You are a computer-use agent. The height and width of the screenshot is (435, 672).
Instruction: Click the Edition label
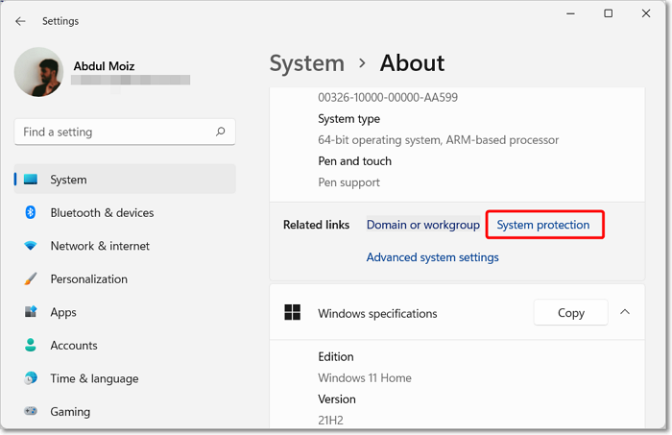336,356
